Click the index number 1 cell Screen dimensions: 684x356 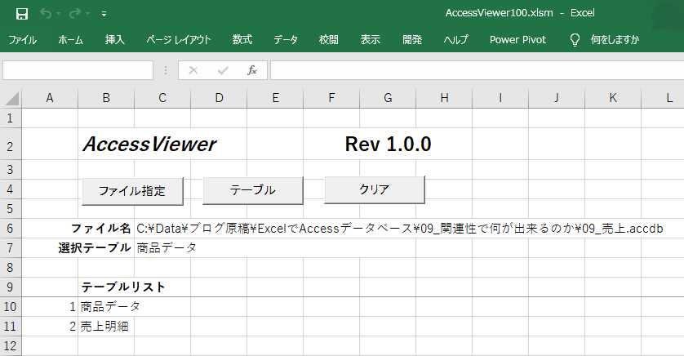[73, 307]
